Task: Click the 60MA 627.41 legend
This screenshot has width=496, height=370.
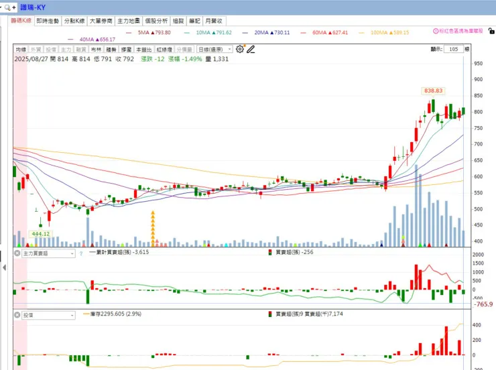Action: pos(330,32)
